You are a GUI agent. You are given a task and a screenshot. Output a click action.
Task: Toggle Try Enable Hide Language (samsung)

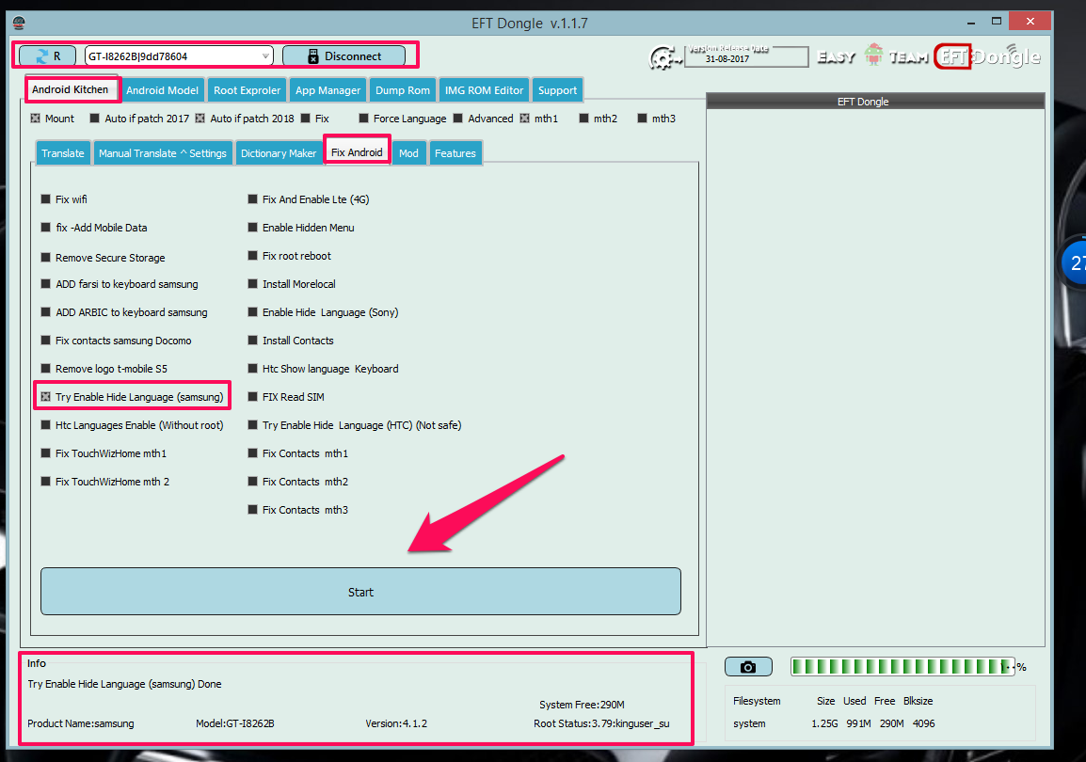46,397
